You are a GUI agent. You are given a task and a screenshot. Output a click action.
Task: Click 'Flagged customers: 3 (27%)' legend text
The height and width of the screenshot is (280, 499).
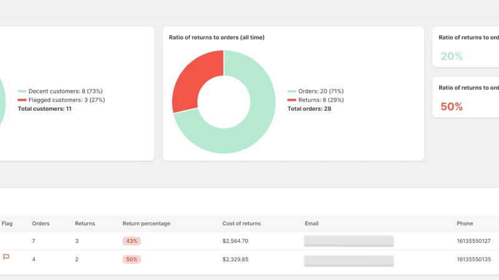point(67,100)
